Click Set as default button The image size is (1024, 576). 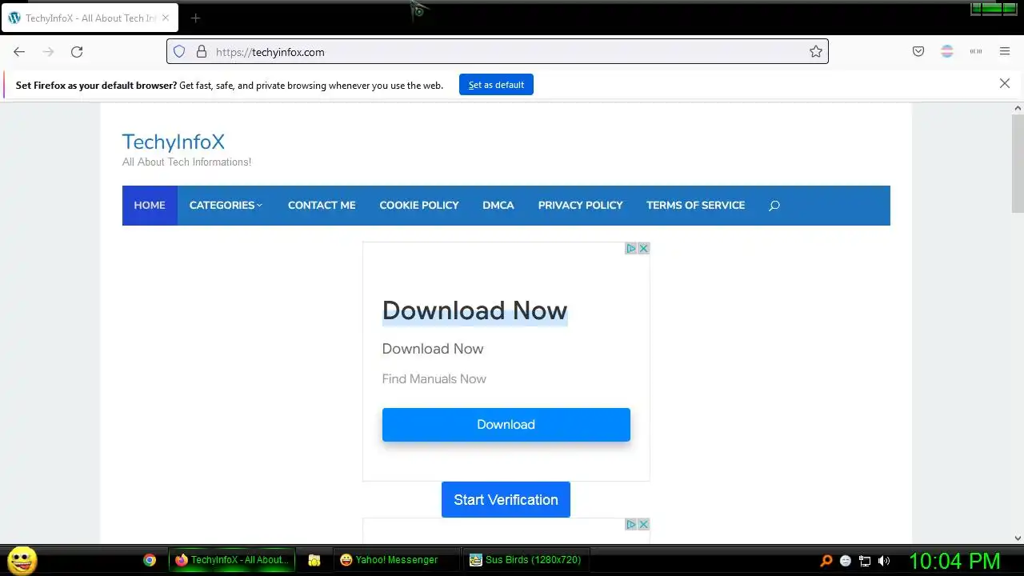point(496,85)
